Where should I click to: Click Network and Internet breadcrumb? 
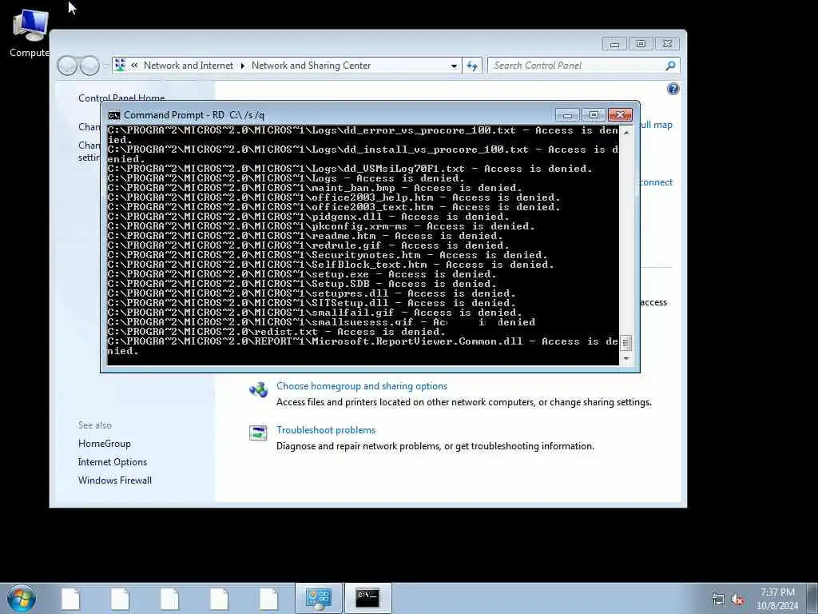[x=189, y=66]
